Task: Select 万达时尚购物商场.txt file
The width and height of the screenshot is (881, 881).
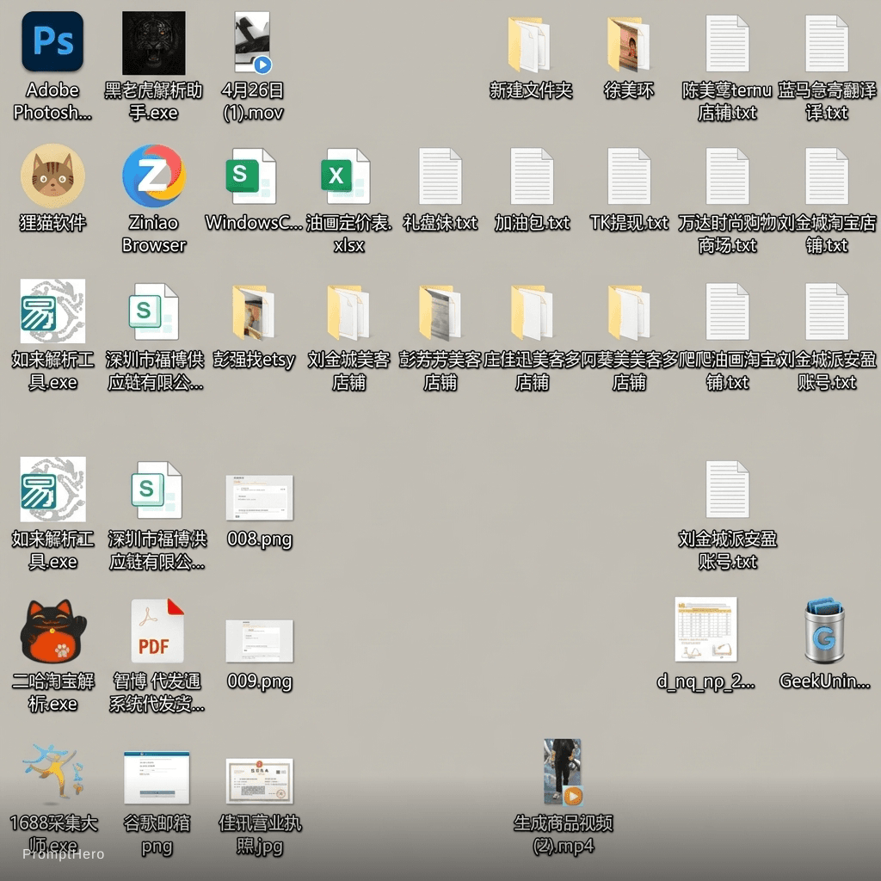Action: pos(727,176)
